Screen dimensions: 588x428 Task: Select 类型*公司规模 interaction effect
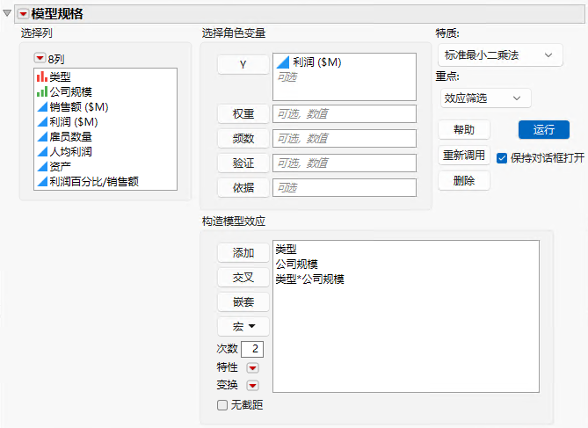(x=309, y=279)
